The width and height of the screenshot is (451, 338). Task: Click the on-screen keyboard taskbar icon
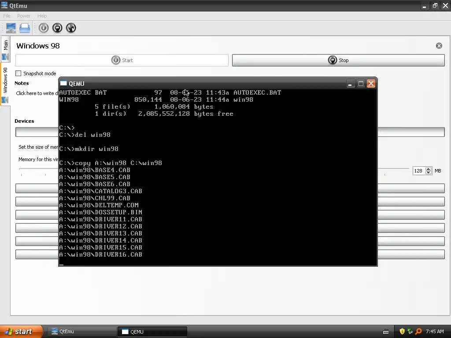386,332
